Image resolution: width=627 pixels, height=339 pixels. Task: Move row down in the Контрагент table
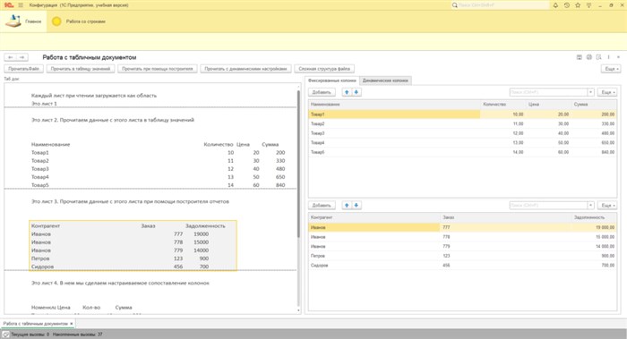356,205
